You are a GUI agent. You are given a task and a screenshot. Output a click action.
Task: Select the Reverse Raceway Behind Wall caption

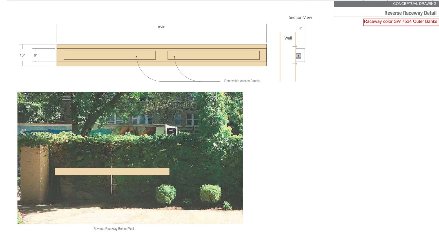point(113,229)
